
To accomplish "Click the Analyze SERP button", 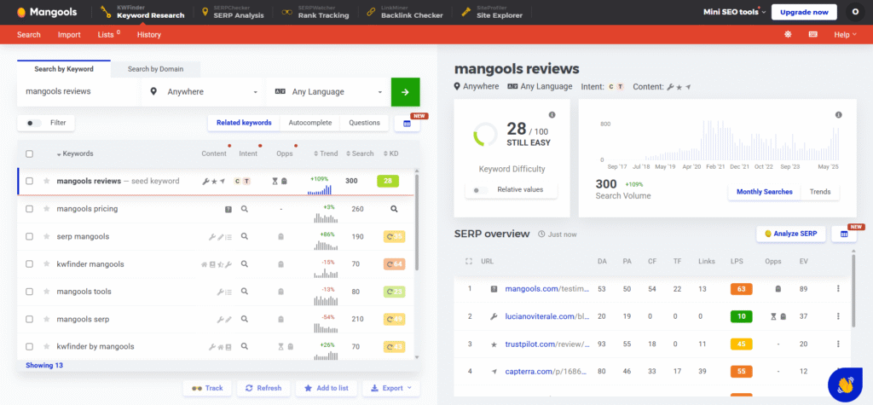I will pos(790,234).
